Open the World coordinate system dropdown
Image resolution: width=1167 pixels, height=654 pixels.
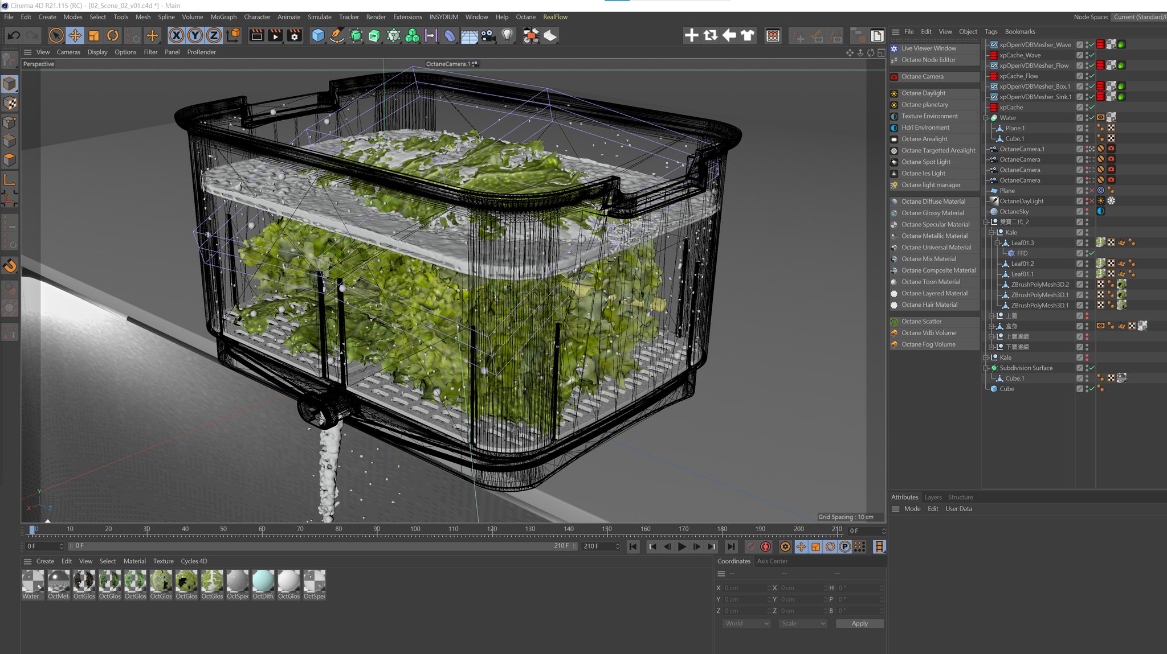point(746,623)
